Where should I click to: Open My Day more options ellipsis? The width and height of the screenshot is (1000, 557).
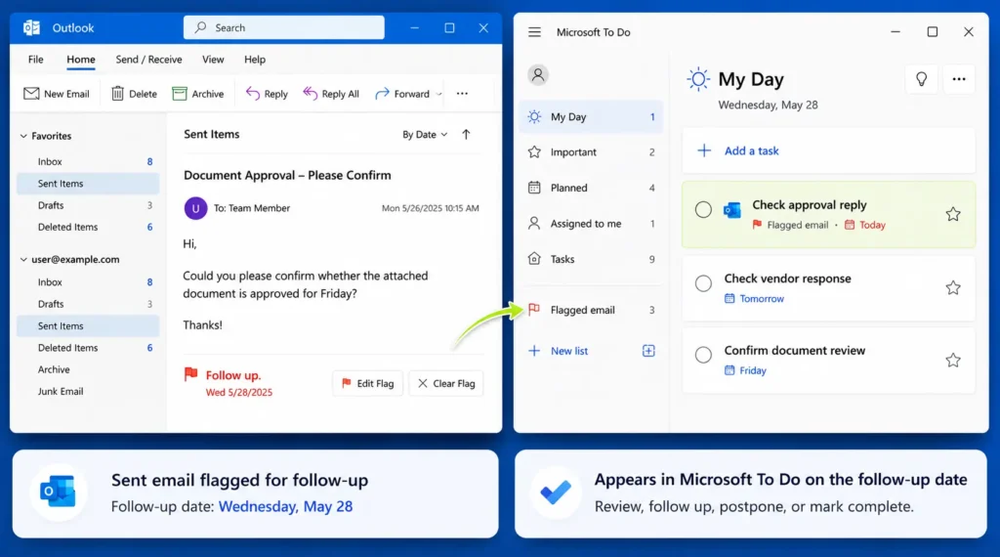point(959,79)
